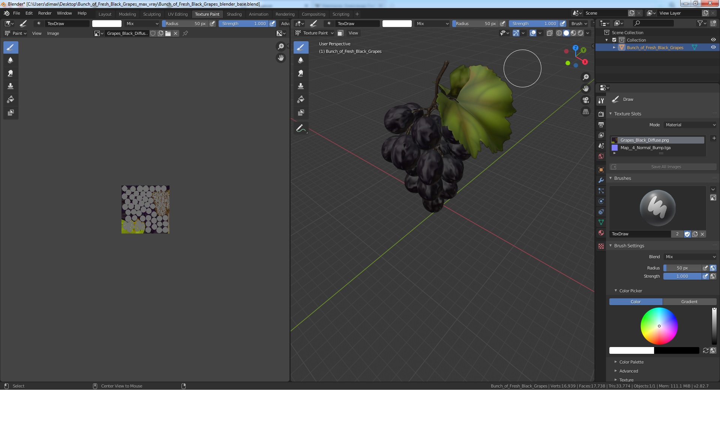Open image editor Paint mode dropdown
The width and height of the screenshot is (720, 434).
point(15,33)
